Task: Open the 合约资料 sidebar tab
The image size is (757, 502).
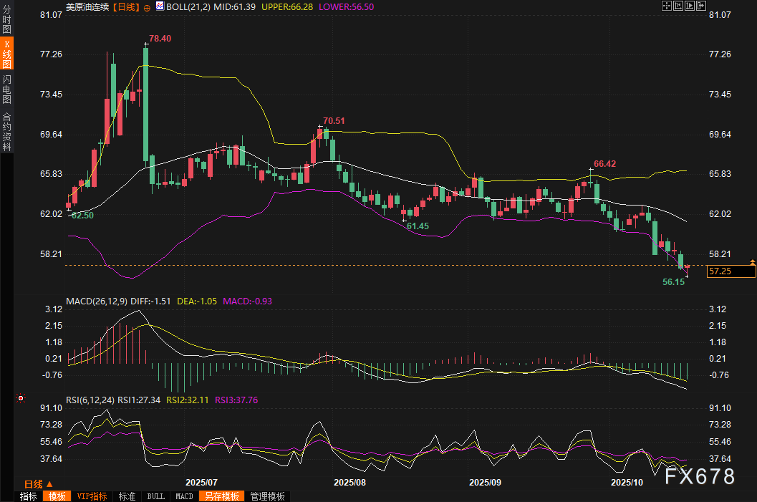Action: (x=6, y=132)
